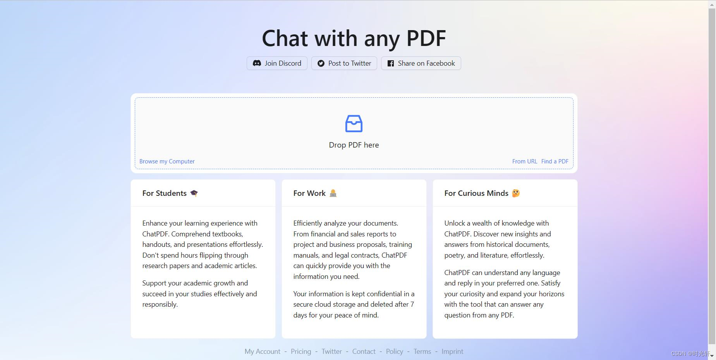Click the For Curious Minds heading
Screen dimensions: 716x360
pos(476,193)
